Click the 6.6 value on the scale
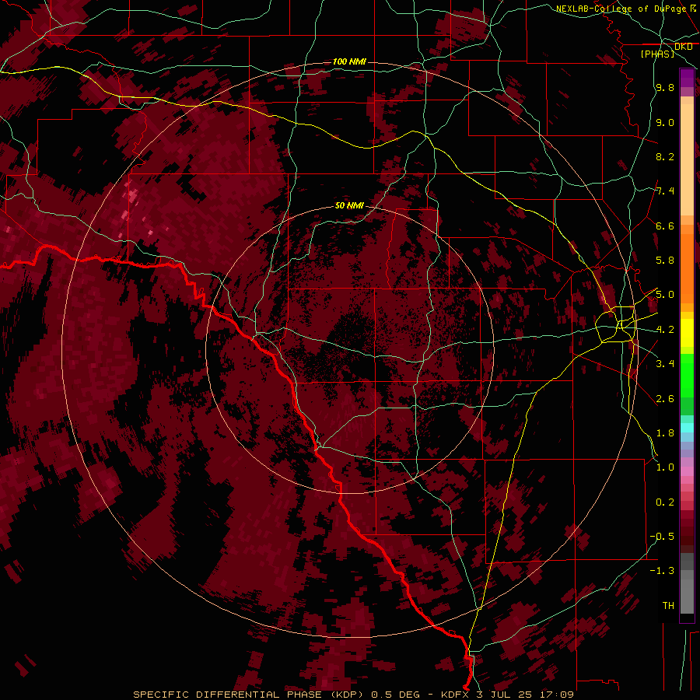Image resolution: width=700 pixels, height=700 pixels. pyautogui.click(x=665, y=226)
